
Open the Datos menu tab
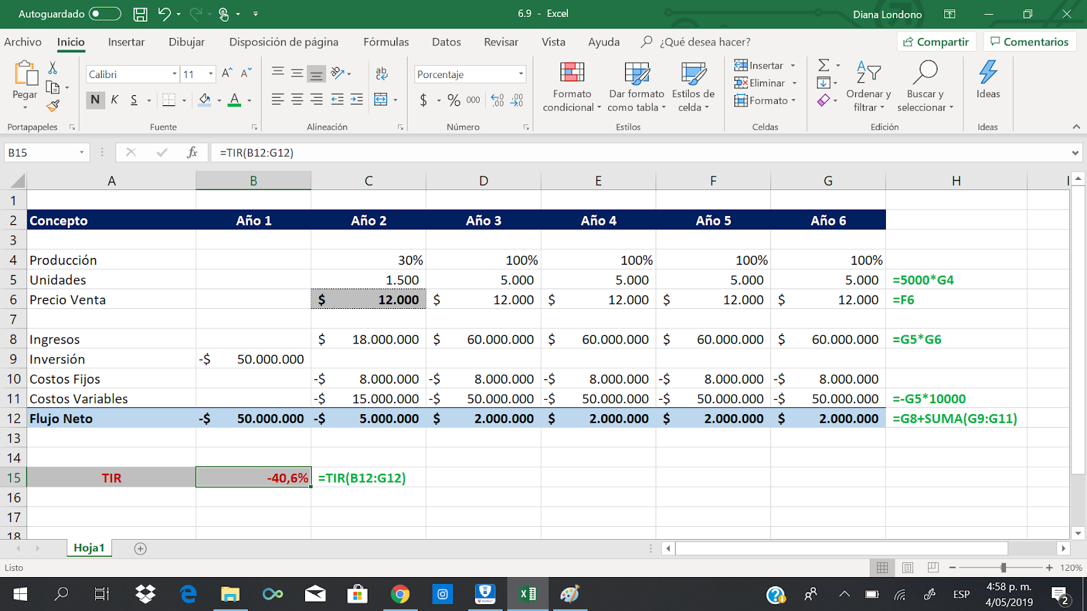tap(446, 41)
